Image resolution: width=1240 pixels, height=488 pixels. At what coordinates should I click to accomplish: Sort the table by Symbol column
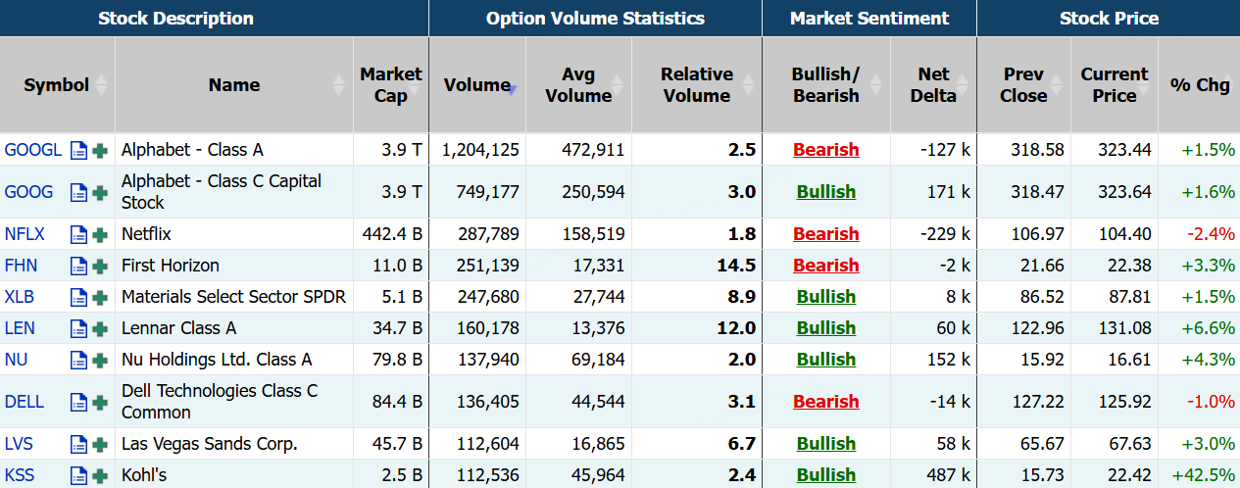point(57,85)
